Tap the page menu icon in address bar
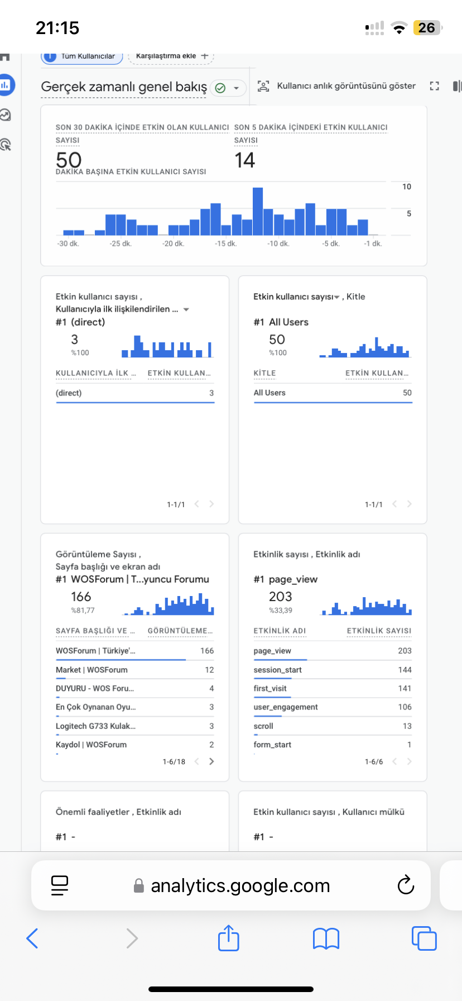The width and height of the screenshot is (462, 1001). (60, 885)
